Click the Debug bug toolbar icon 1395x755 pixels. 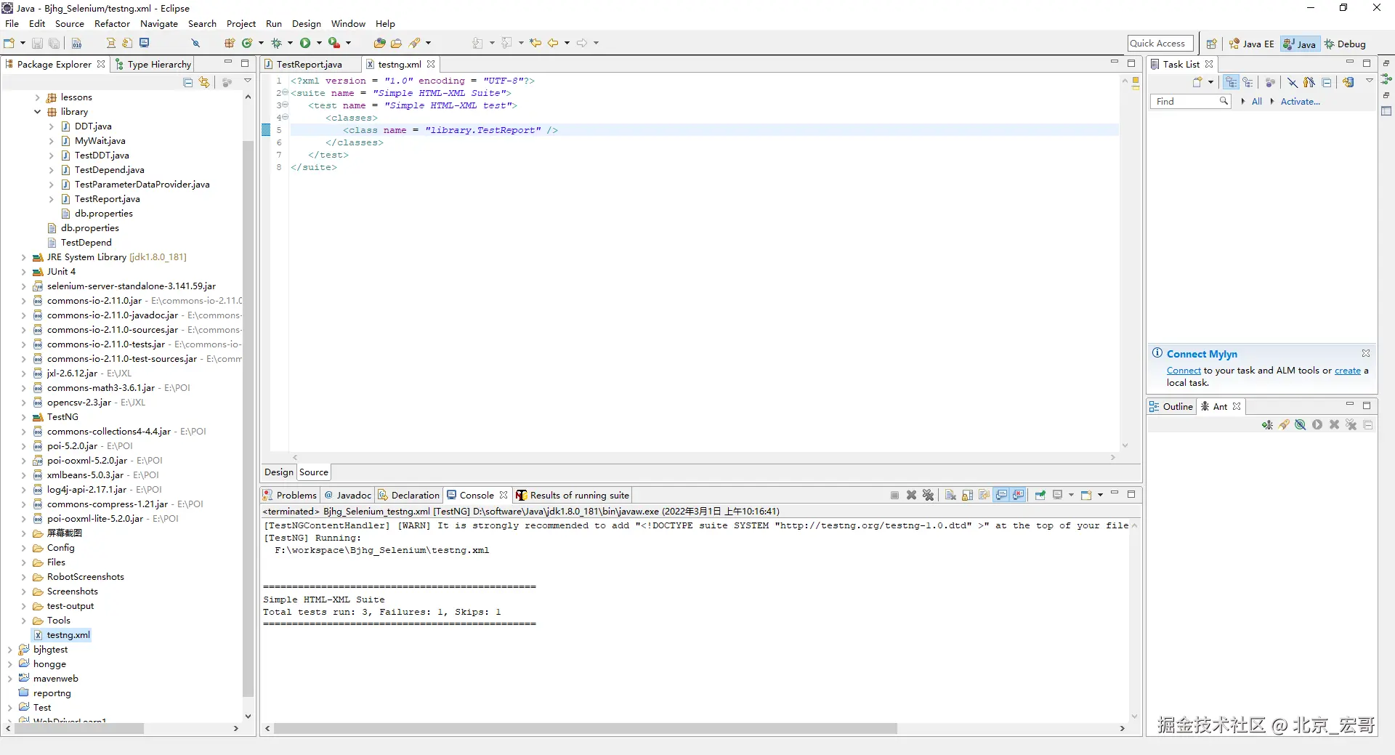(276, 43)
